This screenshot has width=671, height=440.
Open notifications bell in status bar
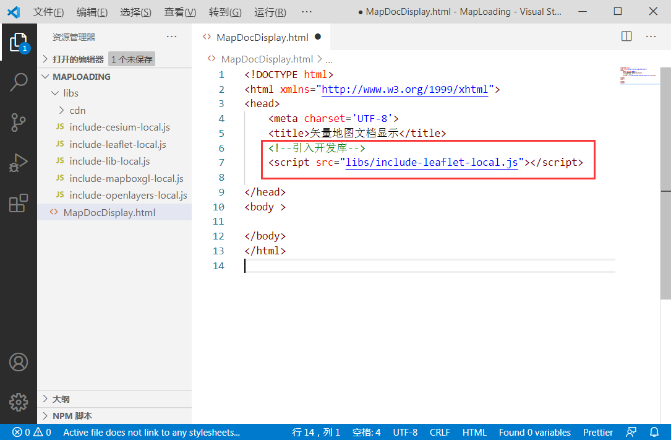pyautogui.click(x=654, y=433)
